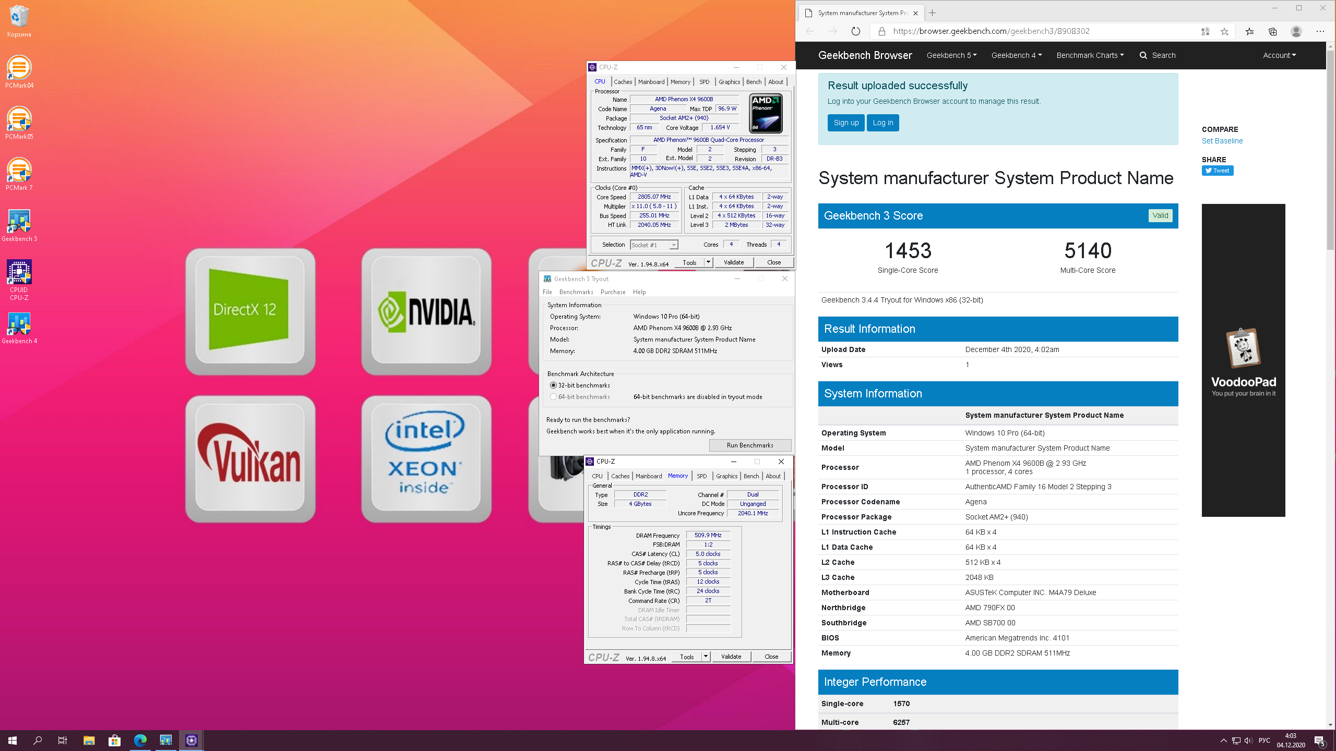Open the PCMark05 desktop shortcut
The width and height of the screenshot is (1336, 751).
19,123
